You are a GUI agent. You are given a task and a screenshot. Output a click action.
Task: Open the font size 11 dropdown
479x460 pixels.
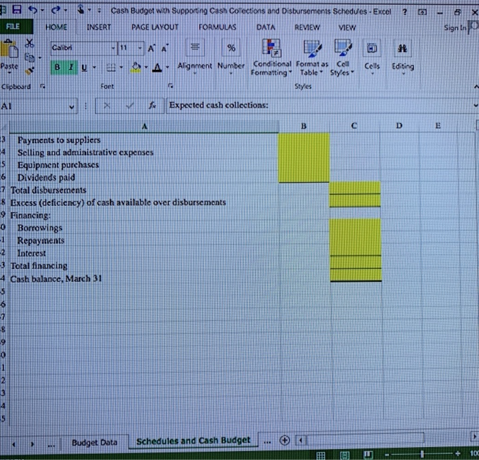(x=140, y=48)
